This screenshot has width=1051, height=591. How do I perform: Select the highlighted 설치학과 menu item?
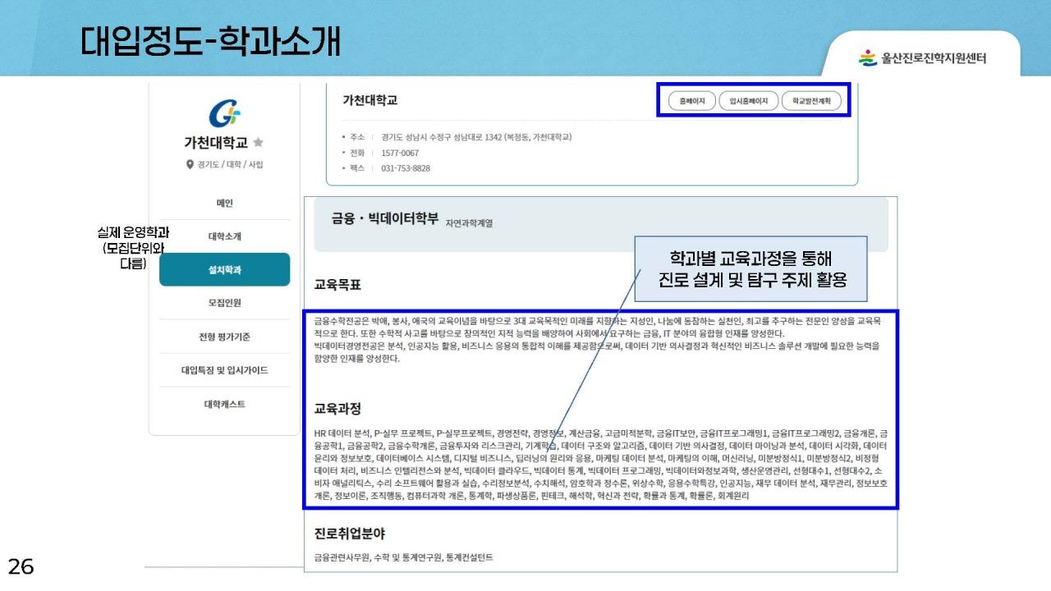(224, 269)
